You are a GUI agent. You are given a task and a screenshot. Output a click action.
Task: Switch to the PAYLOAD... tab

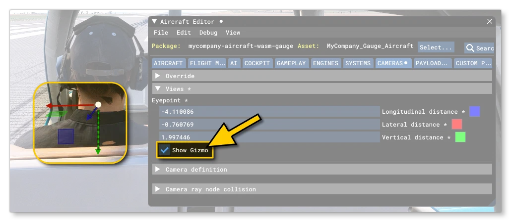point(432,63)
